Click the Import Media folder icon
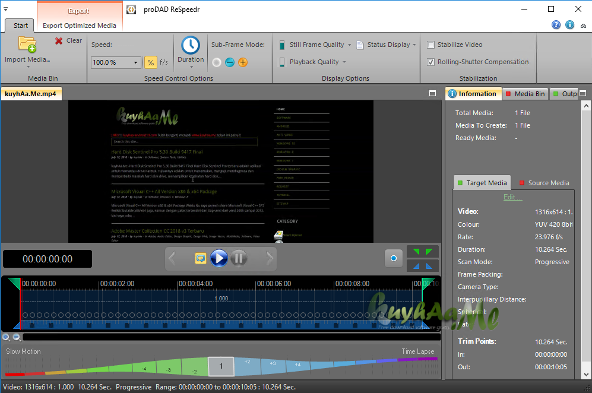592x393 pixels. pos(27,45)
